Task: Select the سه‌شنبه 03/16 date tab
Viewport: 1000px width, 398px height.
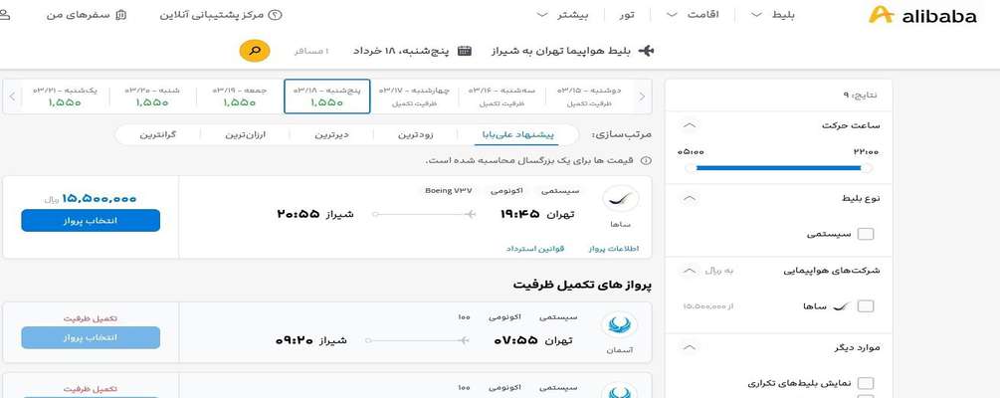Action: (501, 97)
